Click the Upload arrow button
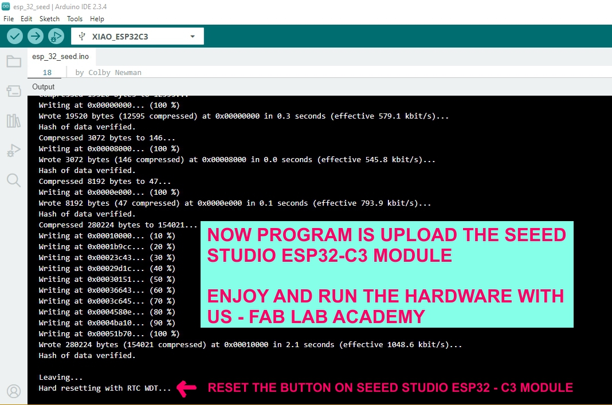The image size is (612, 405). coord(36,36)
